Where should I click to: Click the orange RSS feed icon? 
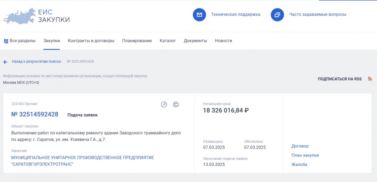pos(370,79)
